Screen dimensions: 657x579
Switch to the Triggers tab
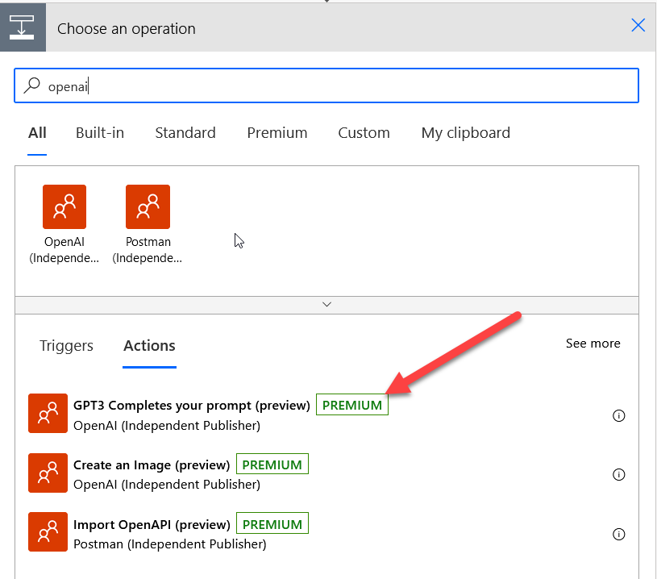pyautogui.click(x=66, y=346)
